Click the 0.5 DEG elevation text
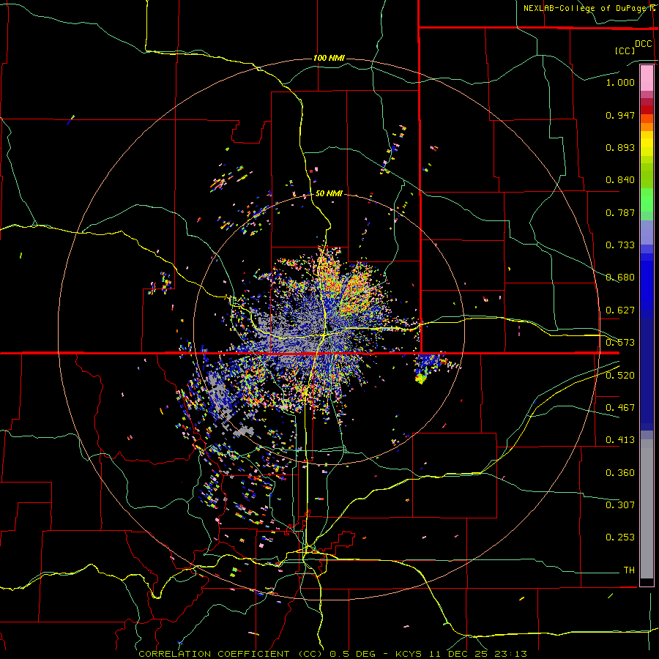659x659 pixels. [x=354, y=654]
